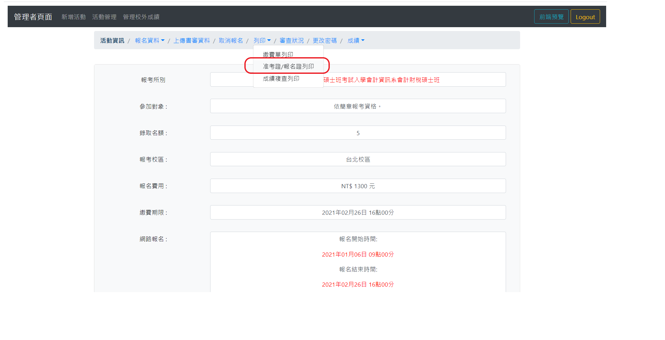Open 管理校外成績 section
665x340 pixels.
click(x=141, y=17)
